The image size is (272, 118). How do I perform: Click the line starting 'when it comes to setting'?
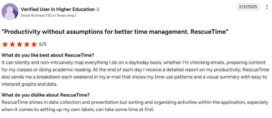click(78, 110)
